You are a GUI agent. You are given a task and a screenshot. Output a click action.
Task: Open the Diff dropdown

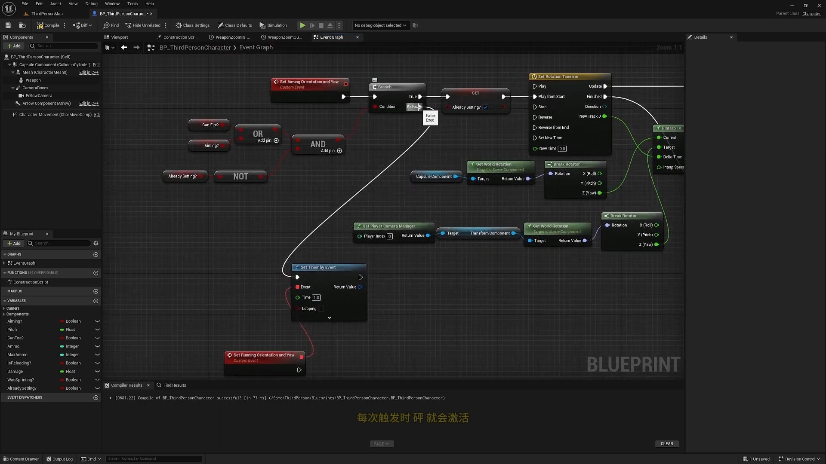[x=83, y=25]
